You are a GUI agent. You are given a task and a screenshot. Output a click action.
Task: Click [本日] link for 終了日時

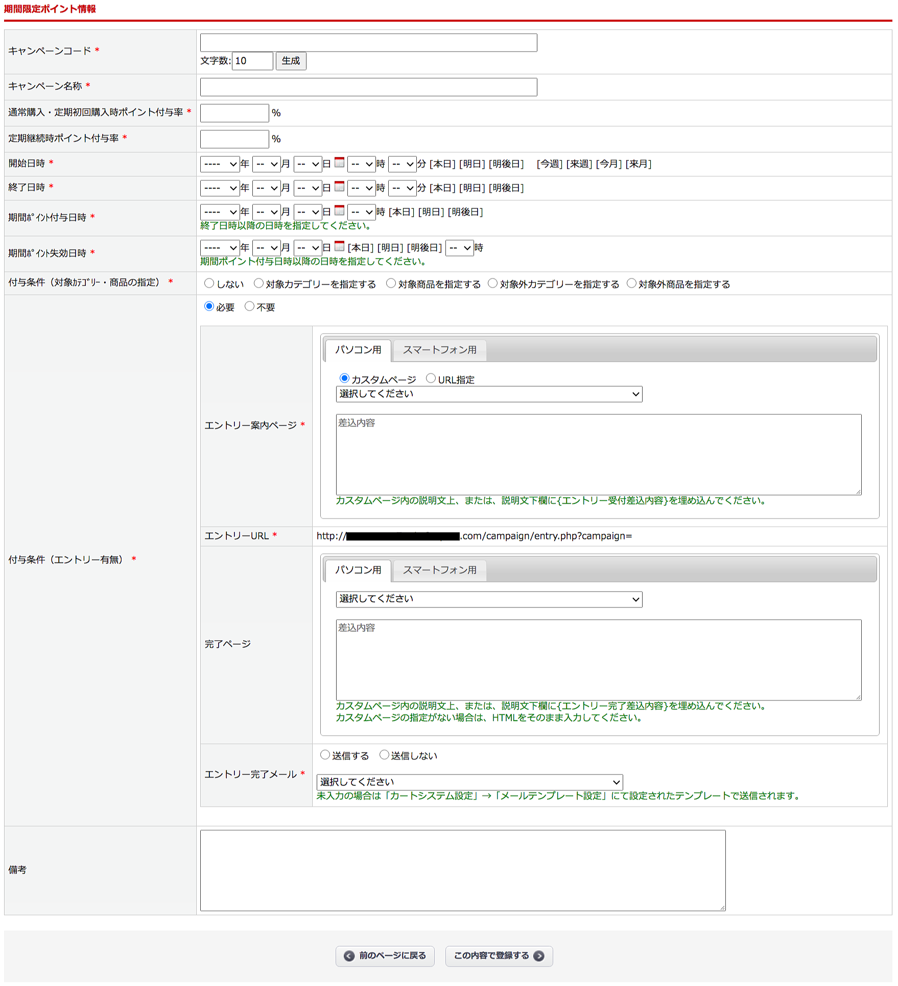click(443, 188)
